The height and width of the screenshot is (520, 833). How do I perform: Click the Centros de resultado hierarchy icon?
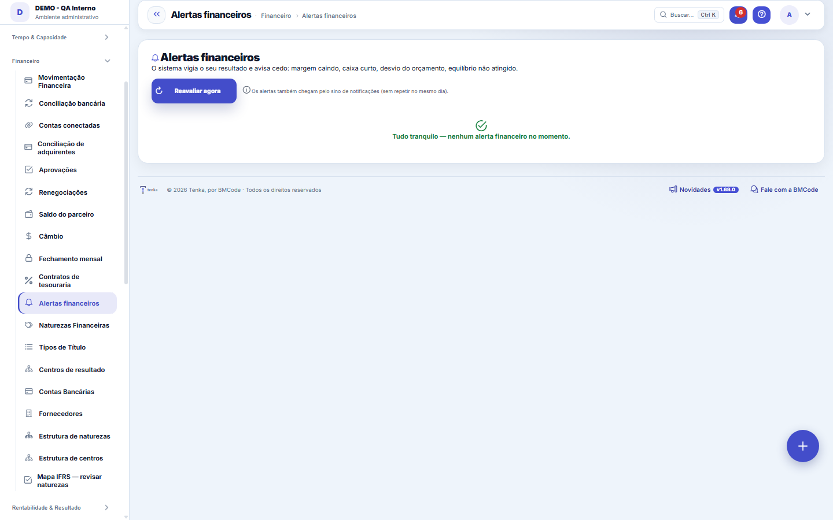pos(28,369)
